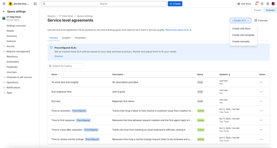
Task: Select Create with Rovo option
Action: pyautogui.click(x=241, y=29)
